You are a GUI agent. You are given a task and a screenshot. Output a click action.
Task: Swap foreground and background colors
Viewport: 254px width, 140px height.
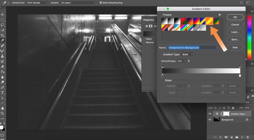pyautogui.click(x=4, y=124)
